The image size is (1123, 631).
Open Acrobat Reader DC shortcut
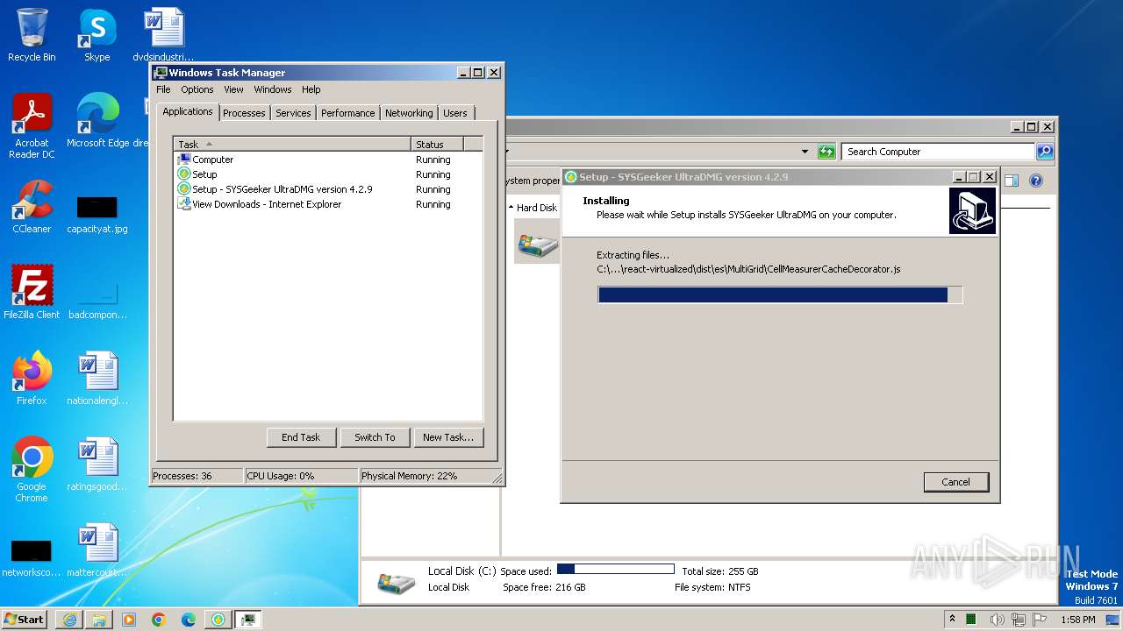pyautogui.click(x=32, y=126)
